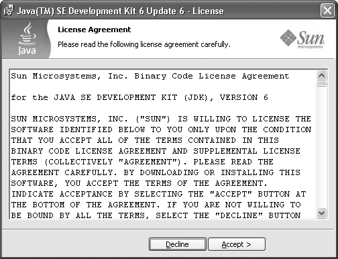Click the title bar text of the dialog
The image size is (338, 259).
point(120,11)
